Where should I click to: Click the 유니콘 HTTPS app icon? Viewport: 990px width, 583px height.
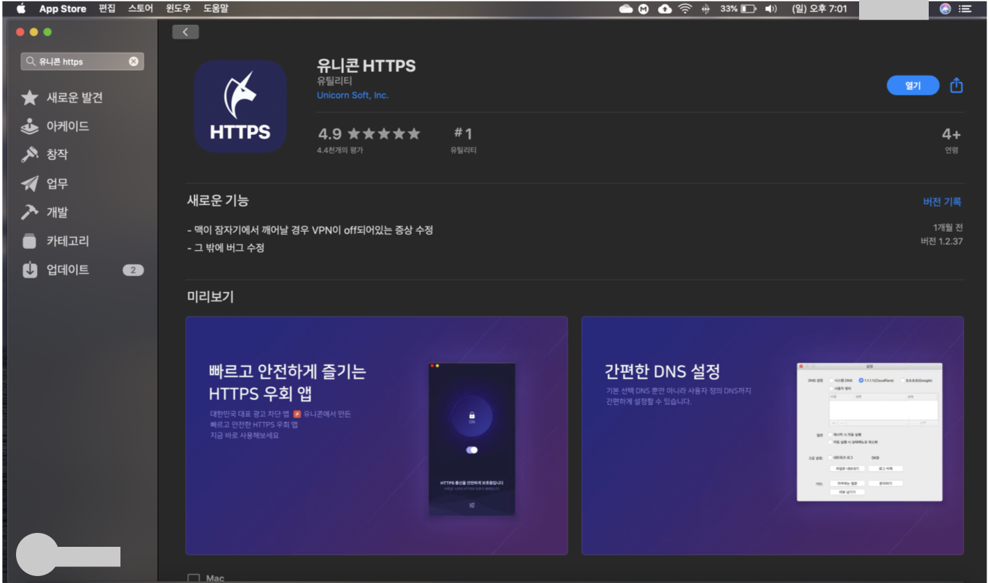click(x=240, y=106)
